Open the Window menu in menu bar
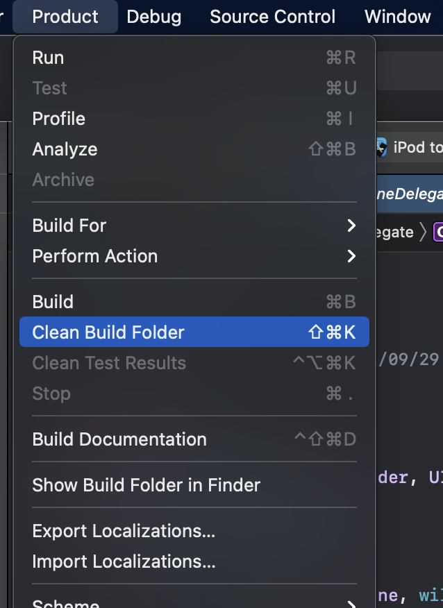Image resolution: width=443 pixels, height=608 pixels. coord(398,17)
